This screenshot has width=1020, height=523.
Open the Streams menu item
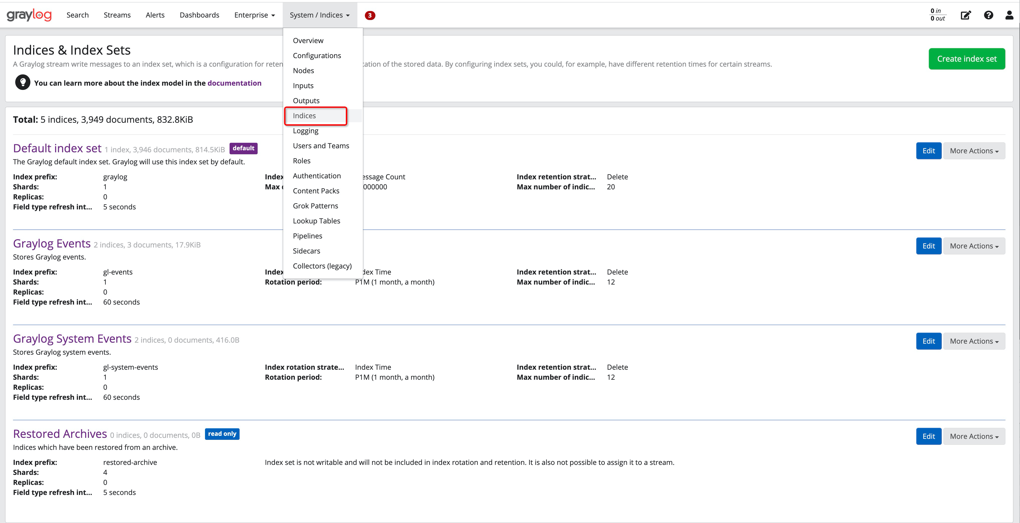click(x=117, y=15)
